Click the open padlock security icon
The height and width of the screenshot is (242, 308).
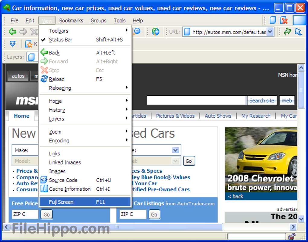tap(292, 236)
